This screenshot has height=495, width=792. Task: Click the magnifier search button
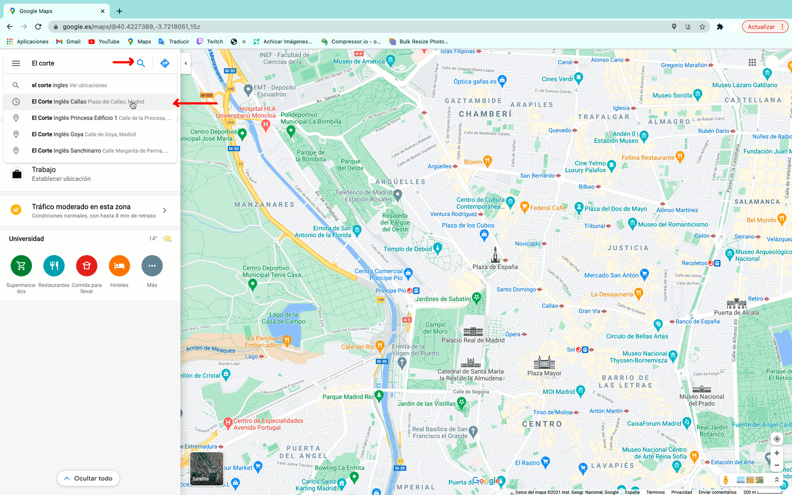tap(141, 63)
